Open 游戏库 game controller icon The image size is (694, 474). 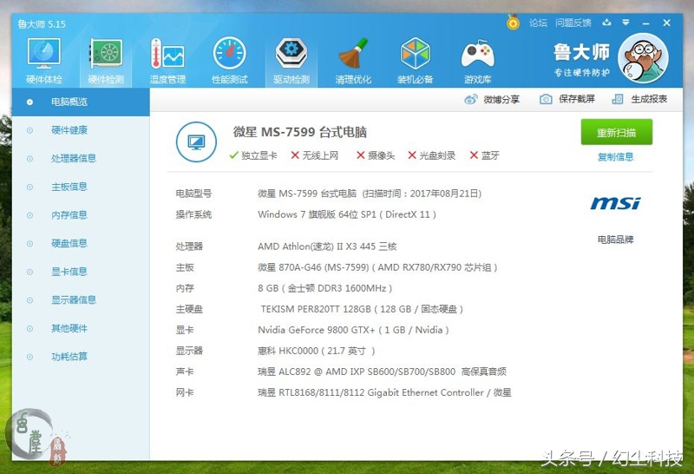click(477, 60)
